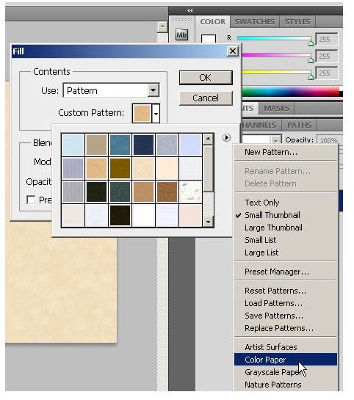Pick the white speckled paper pattern thumbnail
The width and height of the screenshot is (354, 400).
click(x=190, y=192)
